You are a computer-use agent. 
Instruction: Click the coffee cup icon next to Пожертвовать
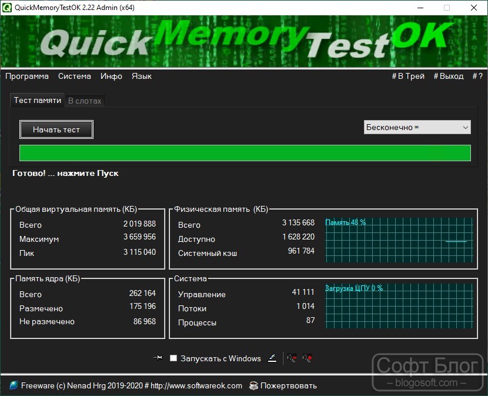click(253, 386)
